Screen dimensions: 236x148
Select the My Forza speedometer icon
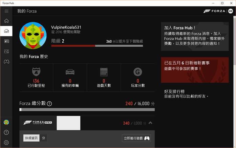tap(6, 31)
